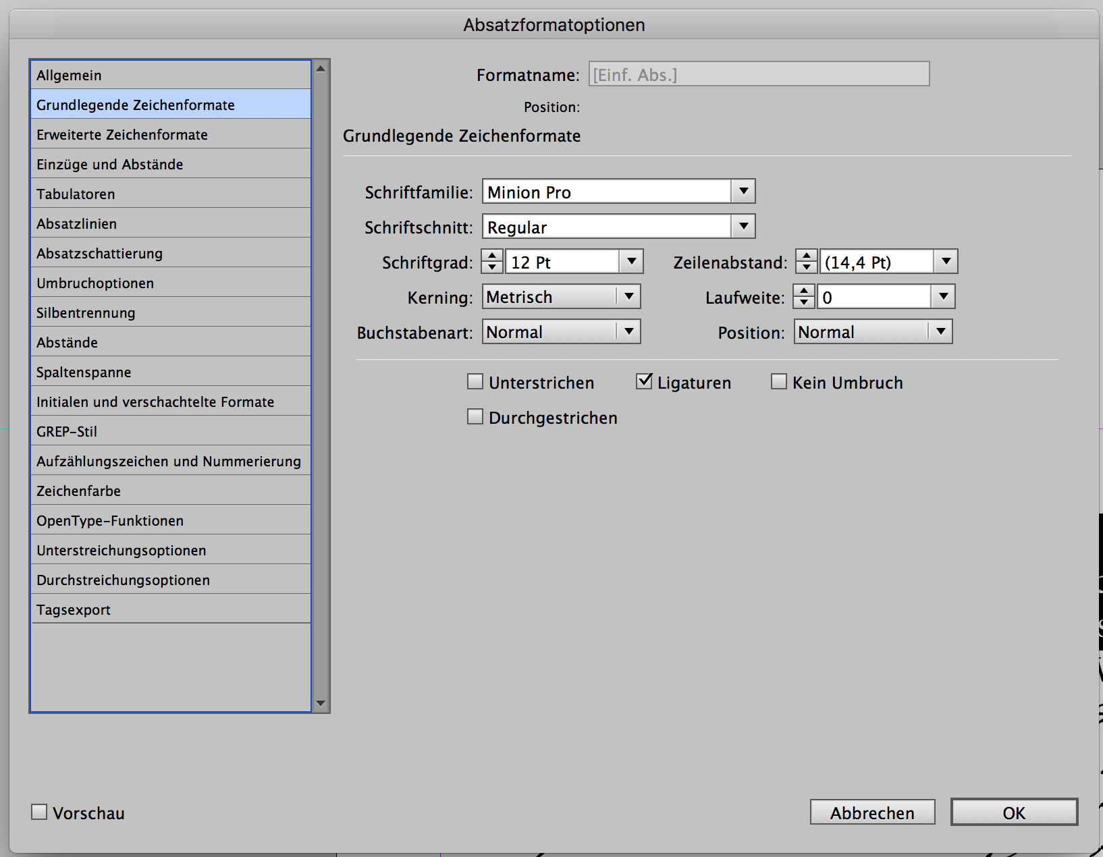Decrease Schriftgrad with the down stepper arrow

pyautogui.click(x=492, y=267)
